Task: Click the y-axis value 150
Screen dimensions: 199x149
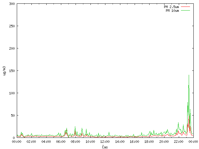Action: 12,71
